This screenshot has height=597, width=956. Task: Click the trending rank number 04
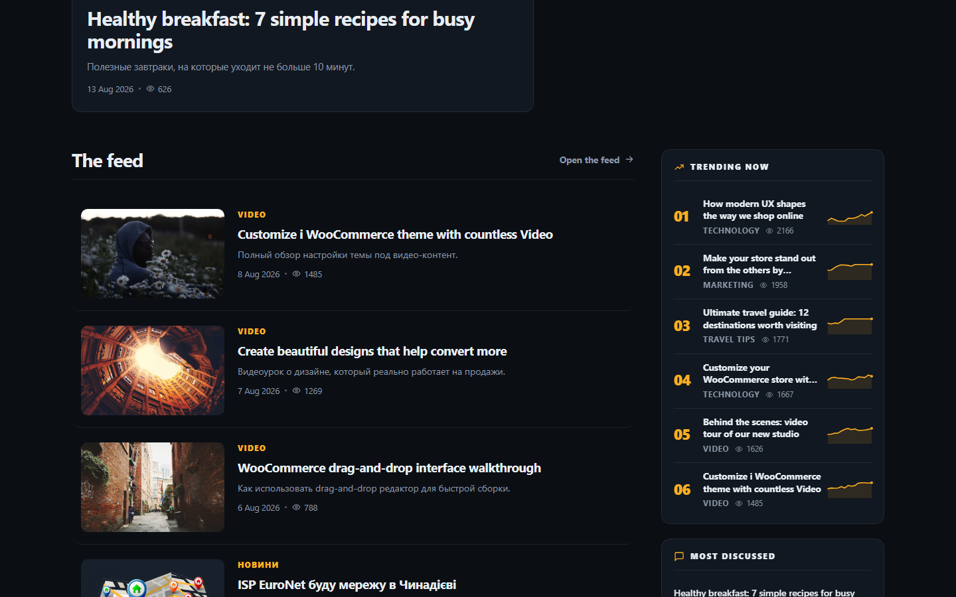tap(682, 380)
